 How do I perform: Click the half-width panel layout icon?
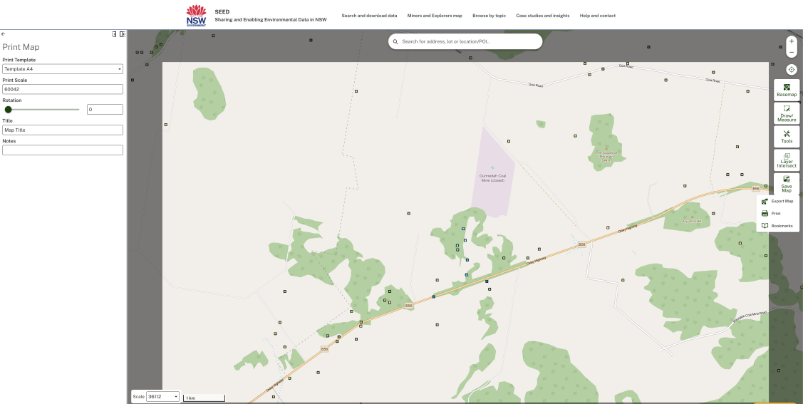point(114,34)
